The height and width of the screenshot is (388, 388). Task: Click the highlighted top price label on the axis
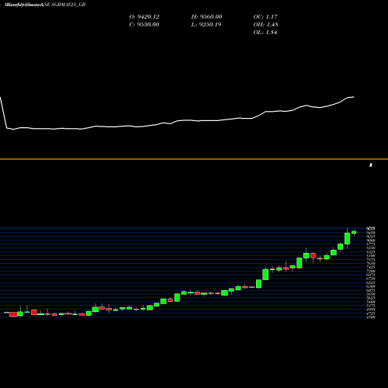tap(371, 228)
